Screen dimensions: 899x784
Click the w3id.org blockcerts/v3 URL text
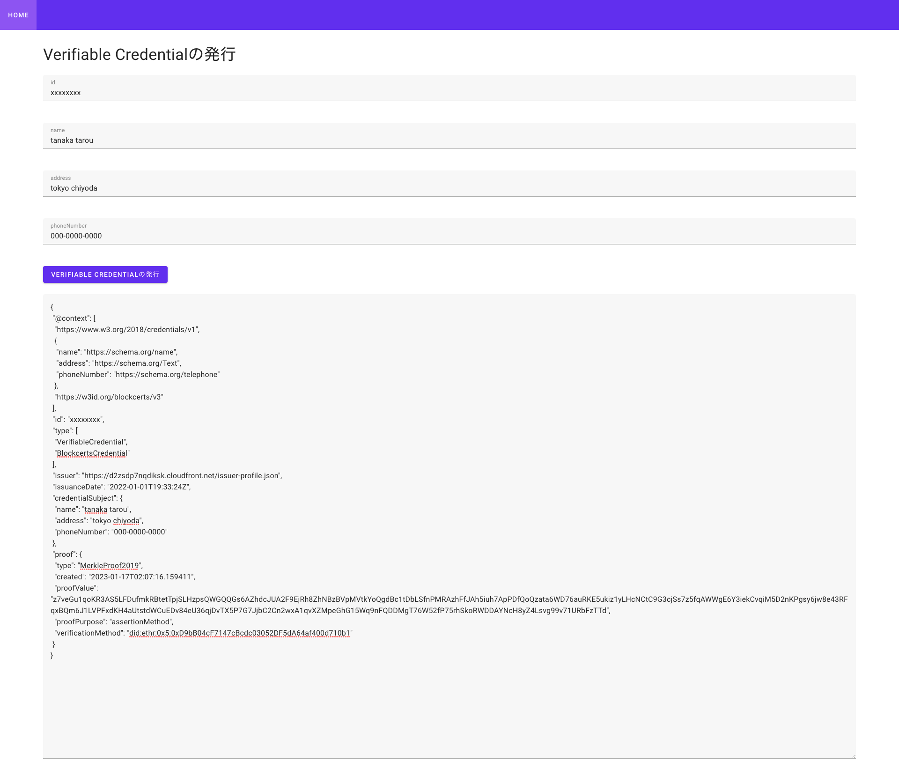(x=110, y=397)
